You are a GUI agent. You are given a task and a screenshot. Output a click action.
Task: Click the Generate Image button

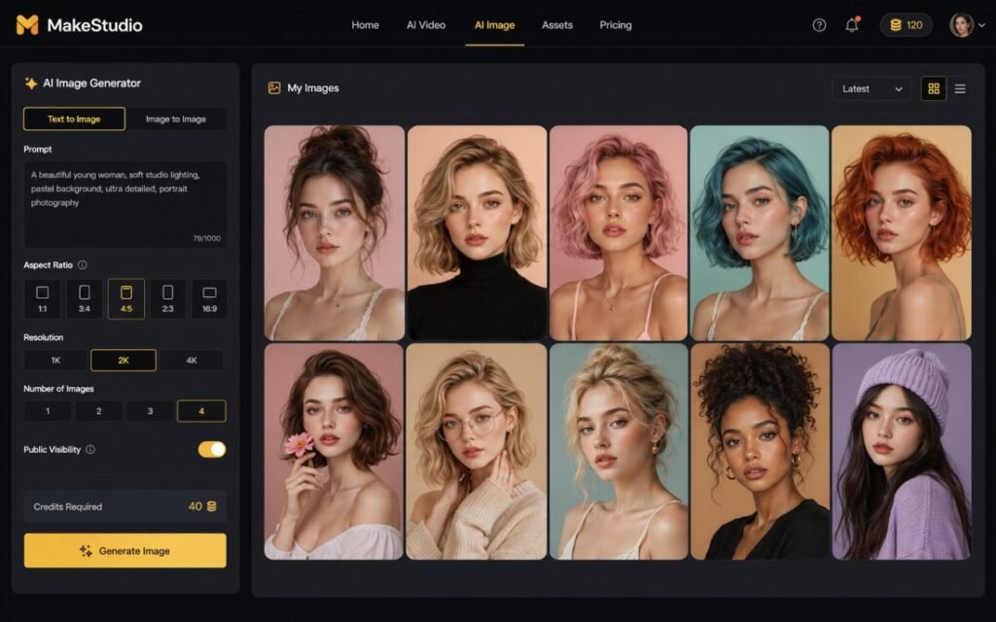[125, 550]
